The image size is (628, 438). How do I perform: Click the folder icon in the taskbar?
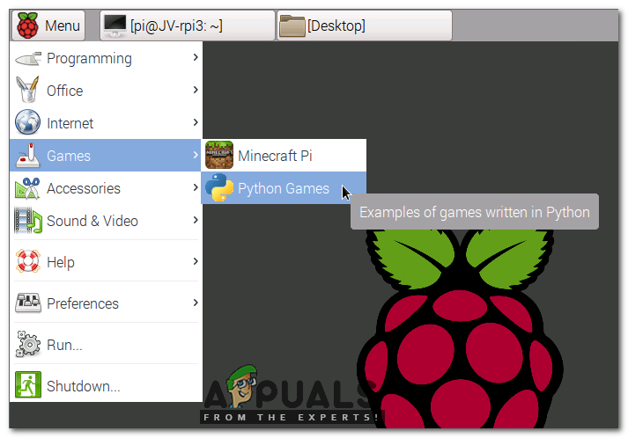coord(292,26)
